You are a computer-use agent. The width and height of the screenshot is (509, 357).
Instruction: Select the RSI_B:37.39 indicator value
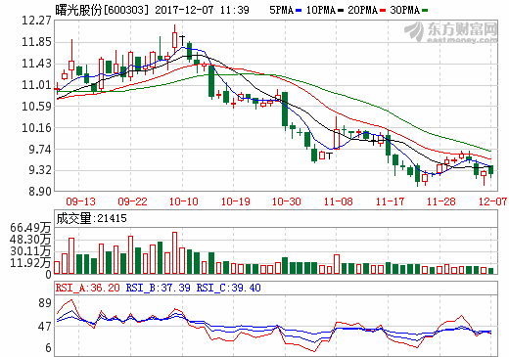[x=158, y=288]
